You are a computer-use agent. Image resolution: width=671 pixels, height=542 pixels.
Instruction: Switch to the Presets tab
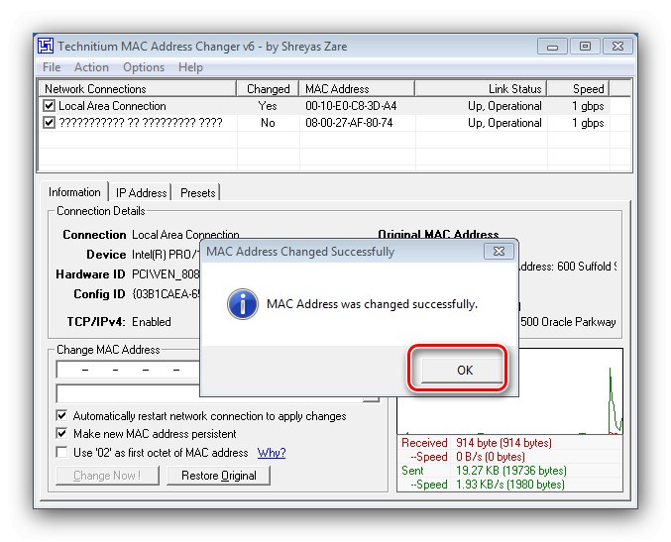pos(197,193)
